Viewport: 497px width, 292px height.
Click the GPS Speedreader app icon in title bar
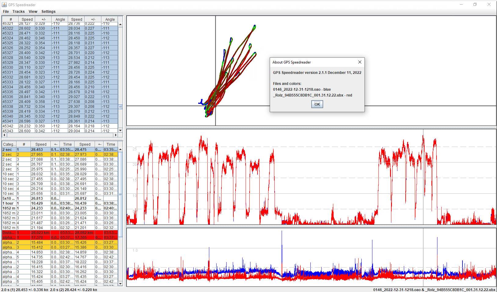click(x=4, y=5)
